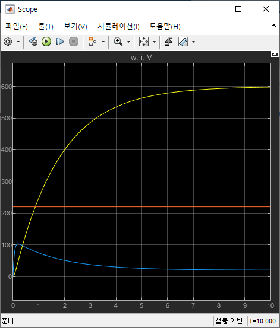Image resolution: width=280 pixels, height=328 pixels.
Task: Click the step forward icon
Action: (60, 42)
